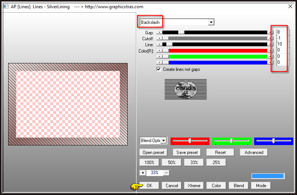Close the AP Lines dialog window
This screenshot has width=297, height=195.
[x=290, y=6]
